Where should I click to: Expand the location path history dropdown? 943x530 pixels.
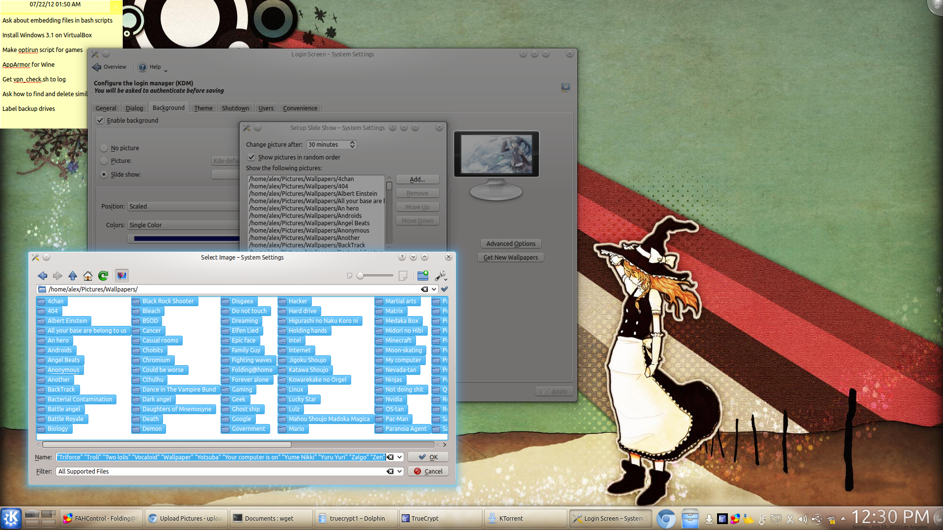pos(434,290)
